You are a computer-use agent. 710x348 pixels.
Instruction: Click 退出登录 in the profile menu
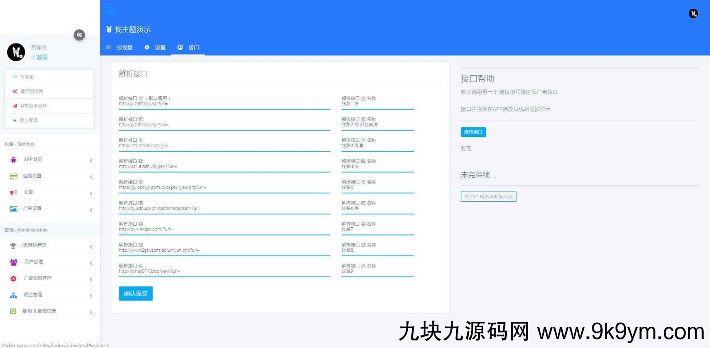28,121
